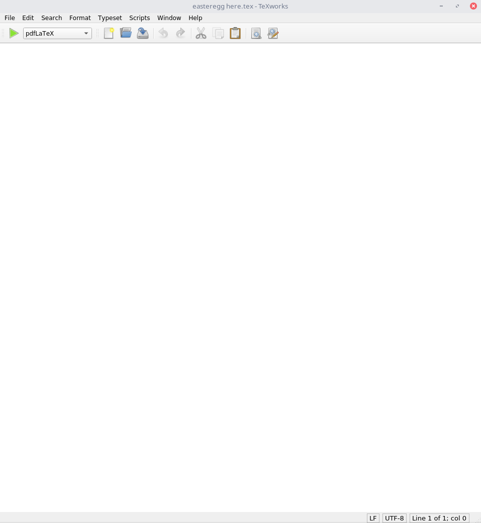This screenshot has width=481, height=523.
Task: Click the Copy icon in toolbar
Action: coord(218,34)
